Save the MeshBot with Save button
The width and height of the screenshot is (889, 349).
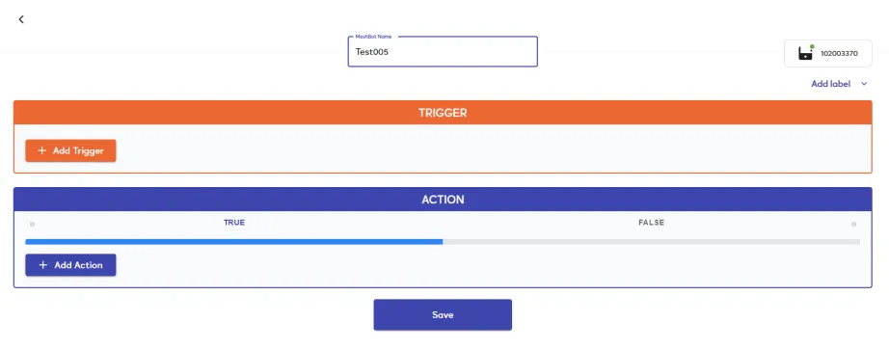coord(443,315)
